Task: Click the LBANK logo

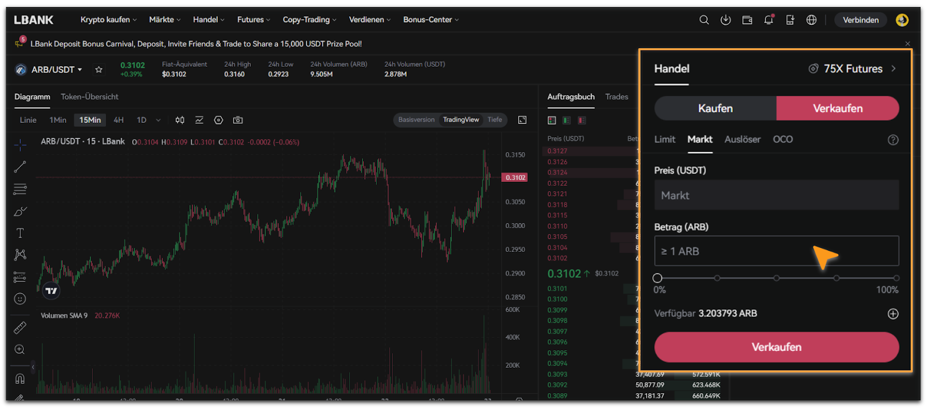Action: click(x=34, y=20)
